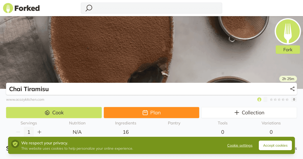Click the magnifying glass search icon
303x159 pixels.
[x=89, y=8]
